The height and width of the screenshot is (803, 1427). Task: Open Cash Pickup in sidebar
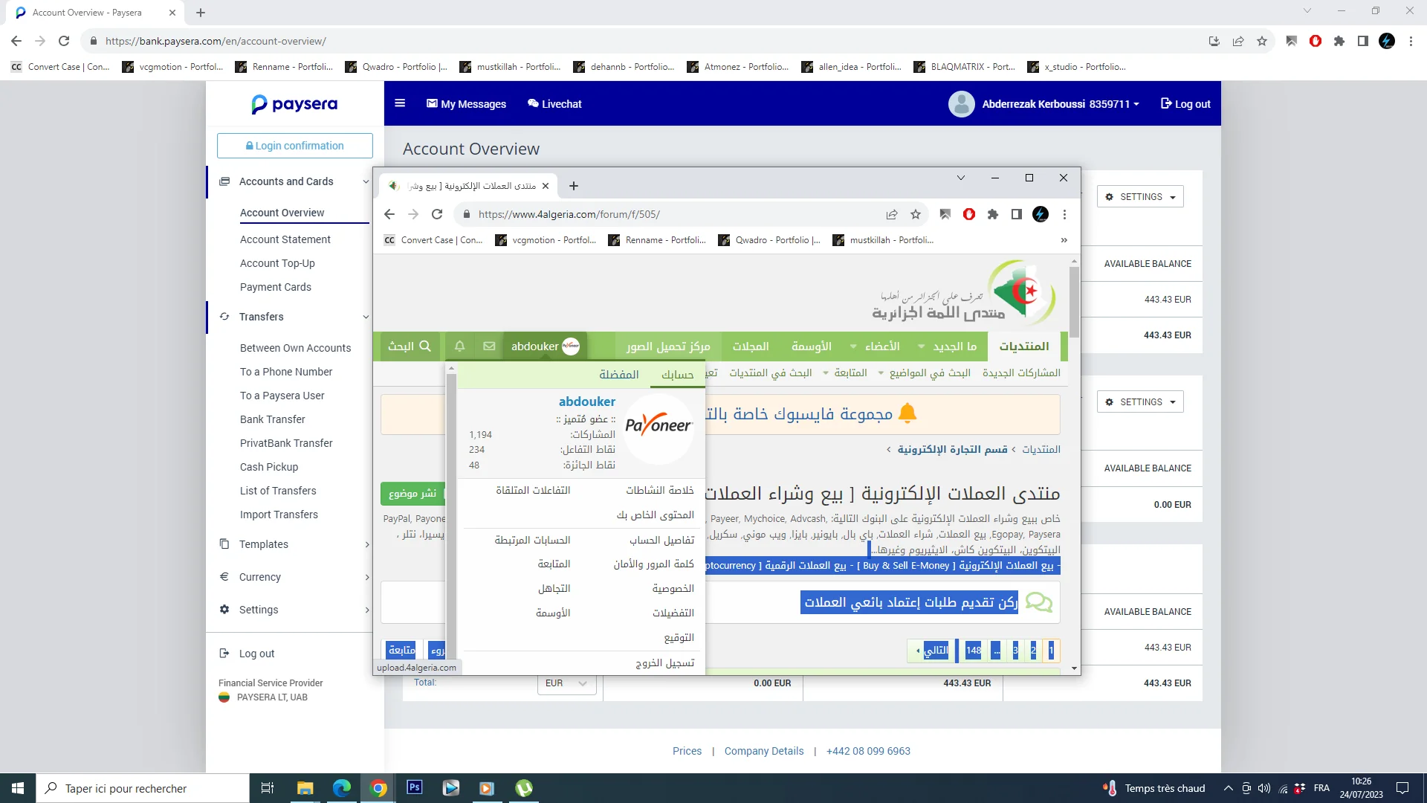(x=269, y=467)
